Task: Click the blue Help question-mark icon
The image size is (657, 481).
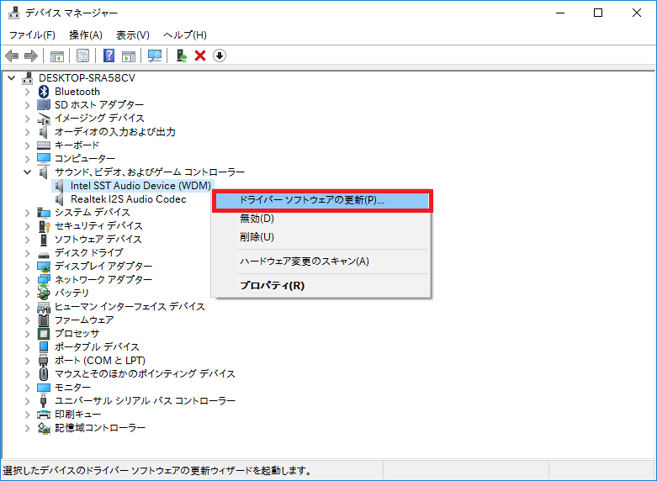Action: pyautogui.click(x=109, y=55)
